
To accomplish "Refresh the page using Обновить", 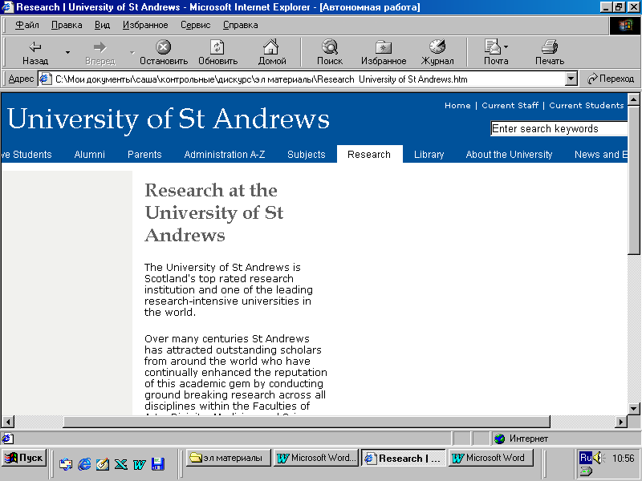I will (x=217, y=53).
